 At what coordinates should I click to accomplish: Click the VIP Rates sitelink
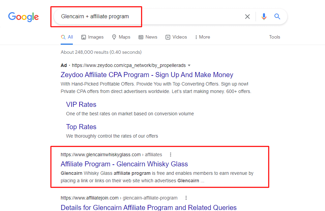pyautogui.click(x=81, y=104)
